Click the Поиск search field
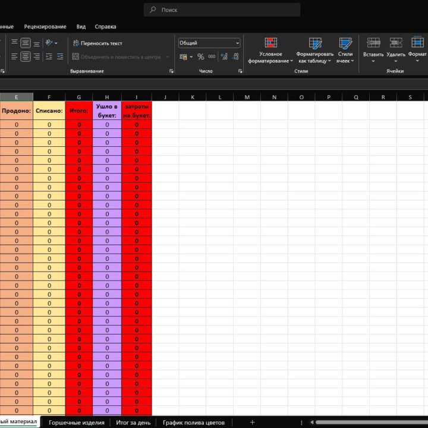428x428 pixels. [222, 10]
